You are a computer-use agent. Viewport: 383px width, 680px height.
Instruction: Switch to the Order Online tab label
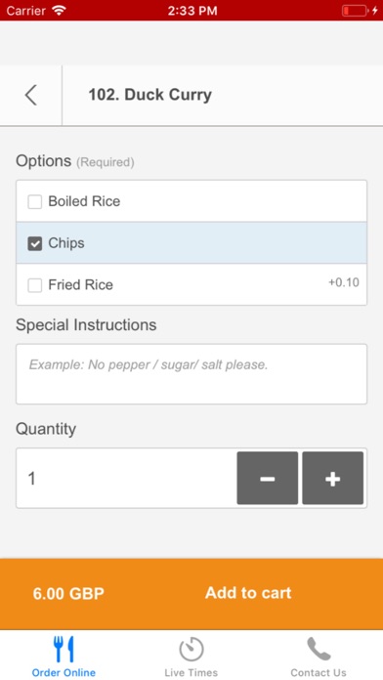click(x=64, y=672)
